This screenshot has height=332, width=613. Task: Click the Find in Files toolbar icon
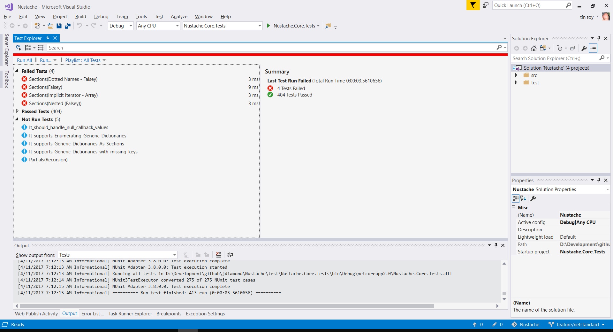(x=328, y=26)
